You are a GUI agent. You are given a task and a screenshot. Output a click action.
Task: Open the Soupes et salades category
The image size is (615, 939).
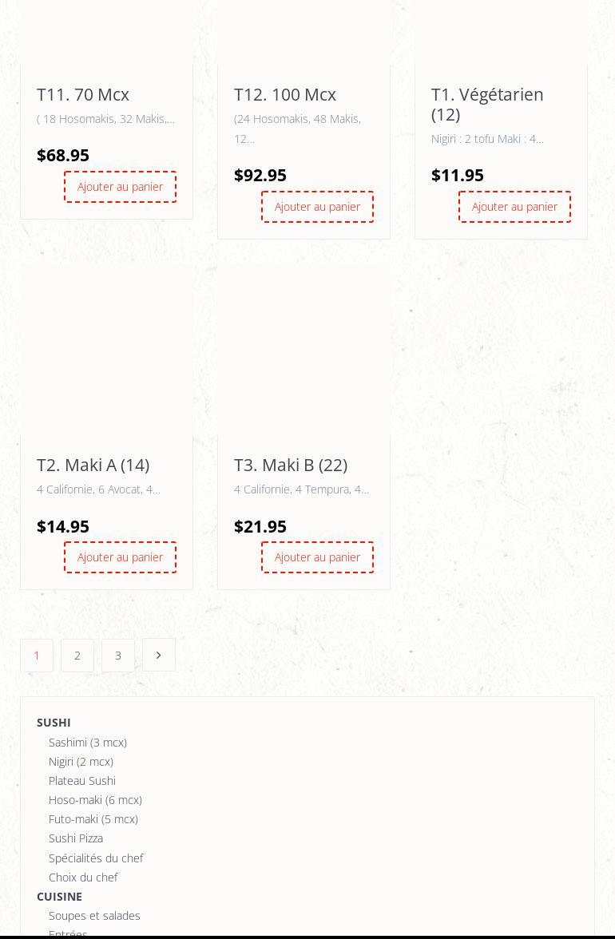pos(94,916)
